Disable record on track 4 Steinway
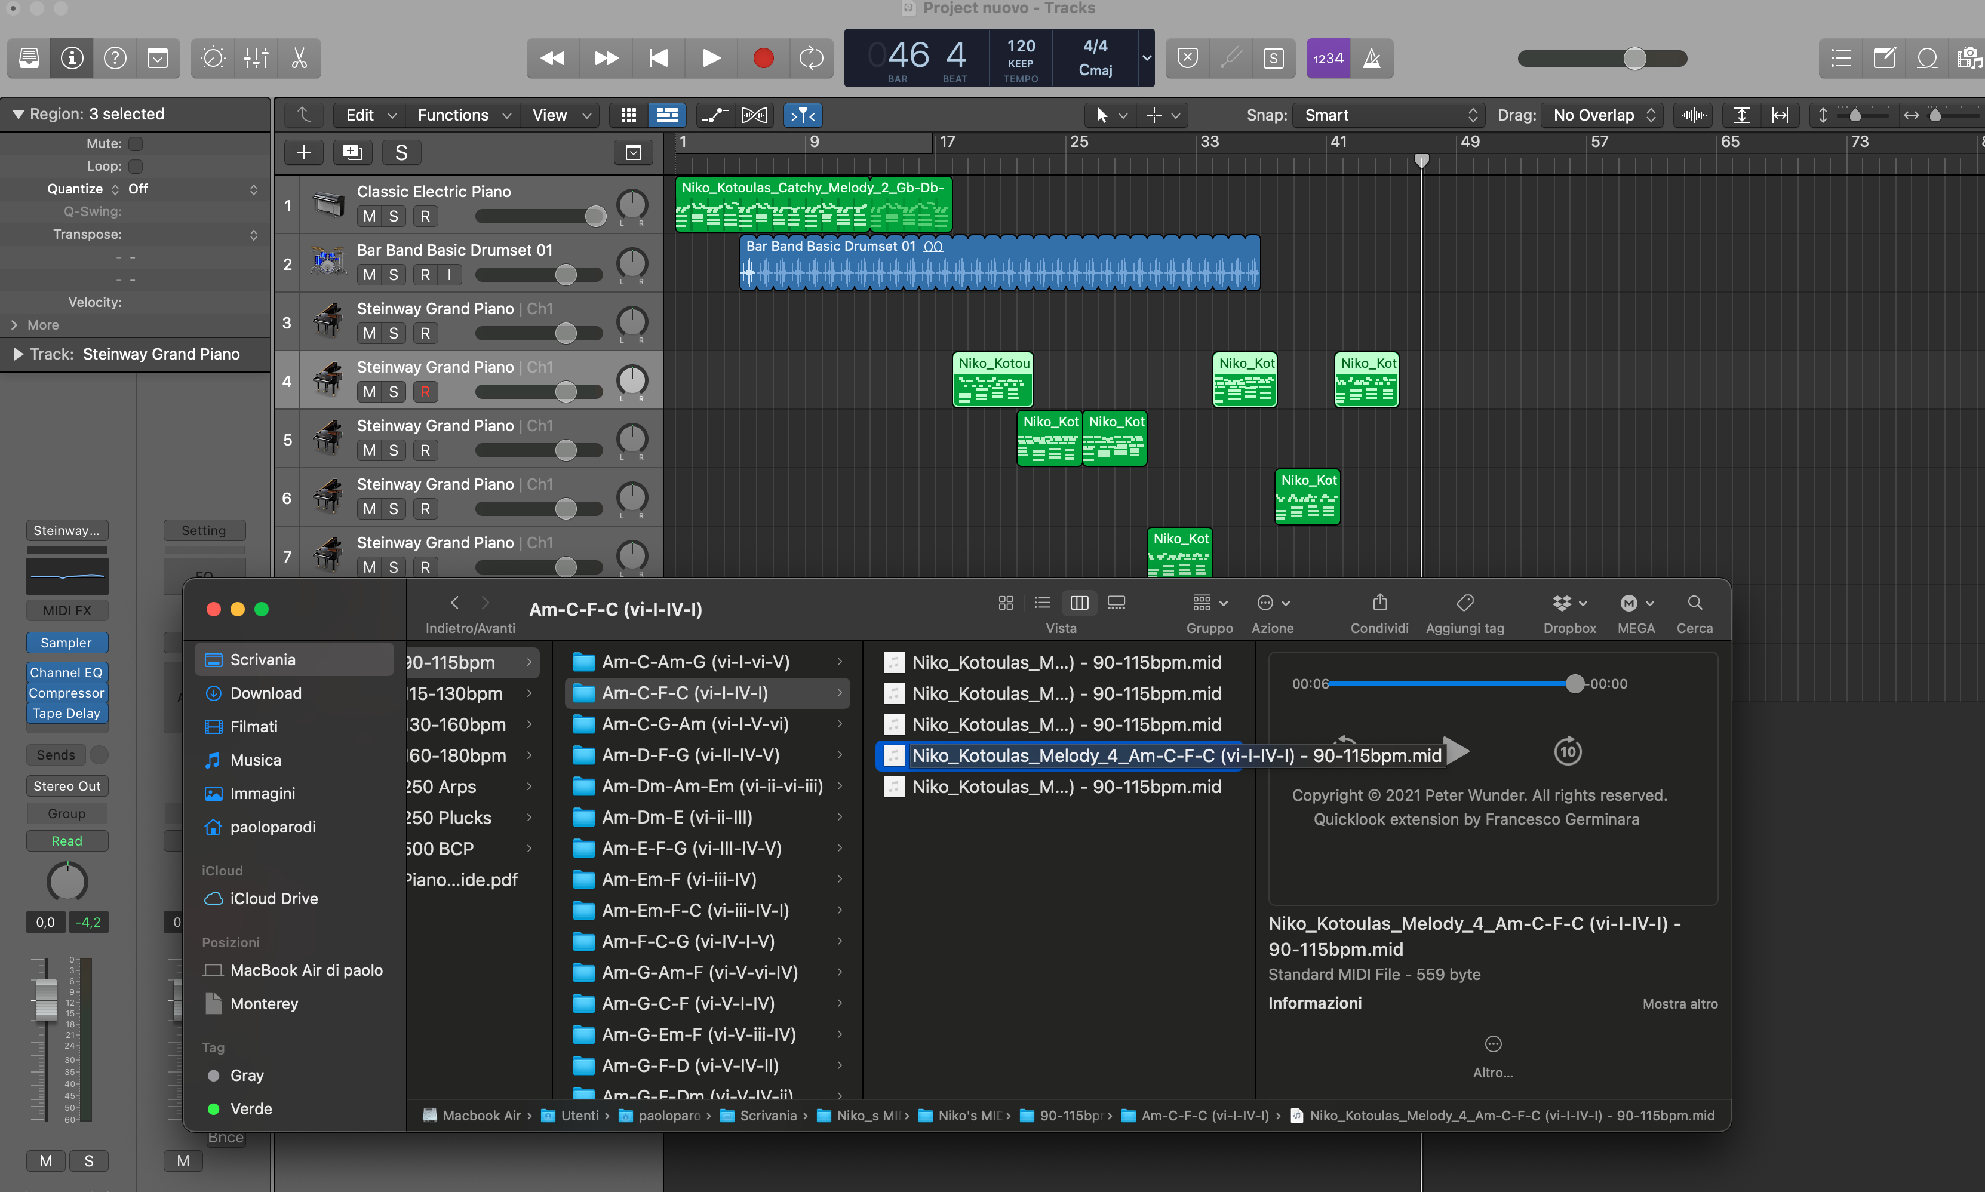Viewport: 1985px width, 1192px height. [x=425, y=392]
